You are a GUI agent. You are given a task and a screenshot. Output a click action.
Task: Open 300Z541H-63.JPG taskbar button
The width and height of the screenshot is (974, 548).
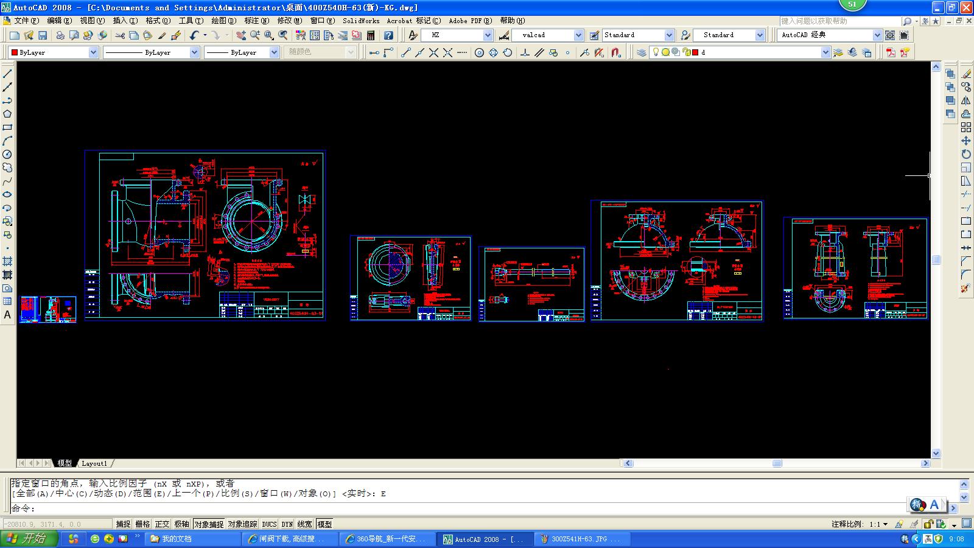pyautogui.click(x=581, y=539)
